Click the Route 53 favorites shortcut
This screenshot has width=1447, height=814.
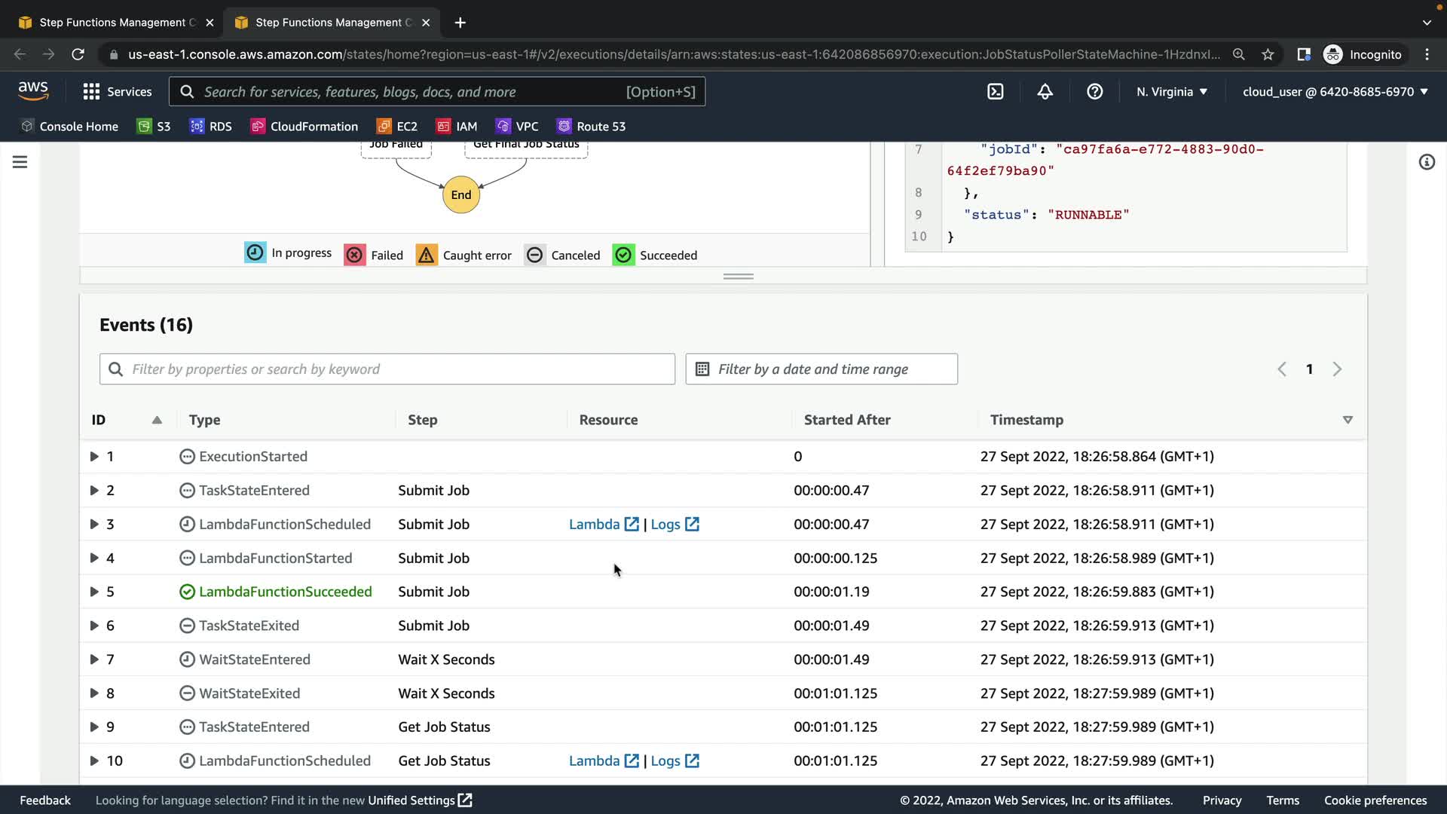[591, 126]
